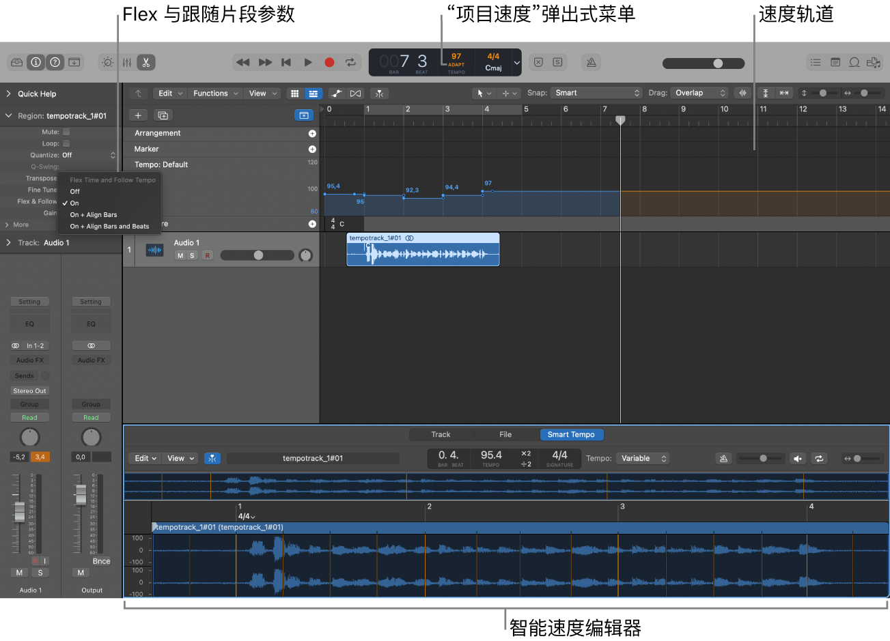Open the Functions menu

pos(215,94)
